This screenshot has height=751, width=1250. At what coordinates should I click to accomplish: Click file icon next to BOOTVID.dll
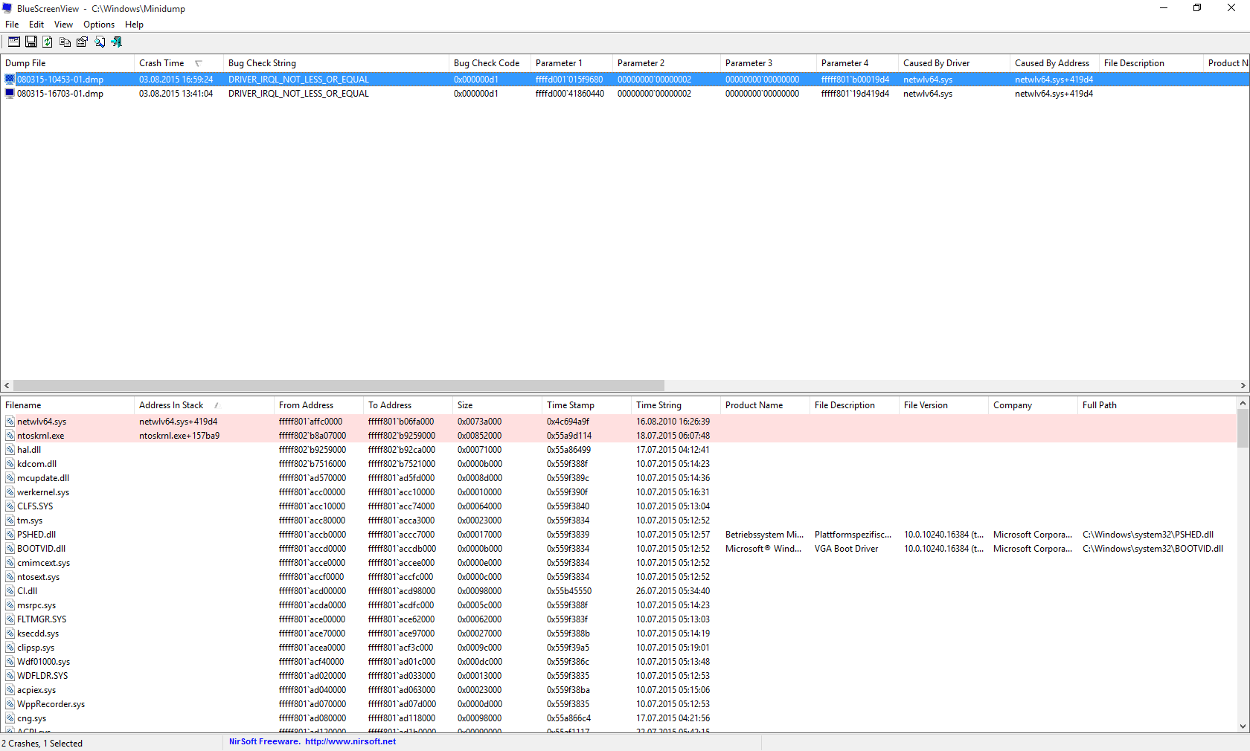click(x=10, y=549)
